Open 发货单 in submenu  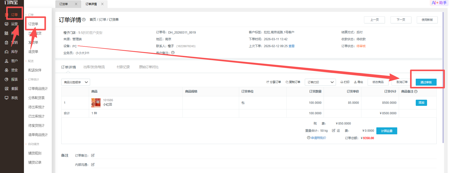coord(33,43)
